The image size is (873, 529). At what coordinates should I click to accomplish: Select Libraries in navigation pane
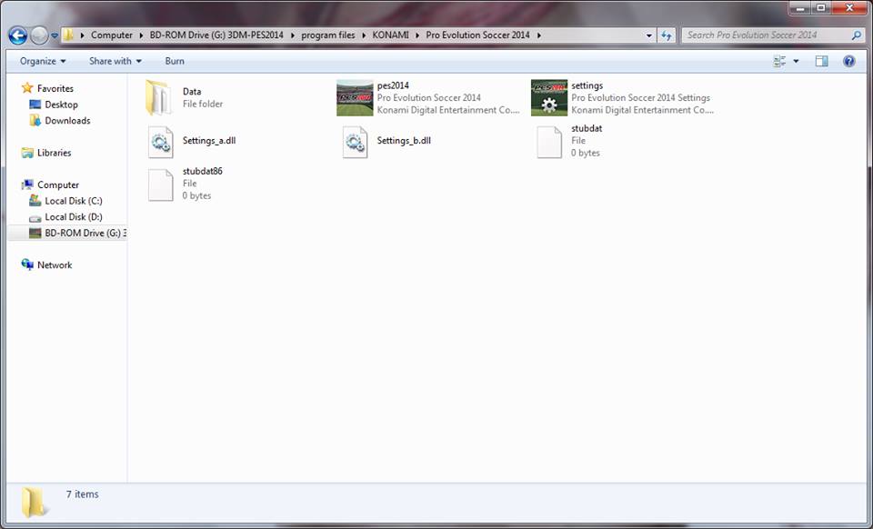point(54,153)
